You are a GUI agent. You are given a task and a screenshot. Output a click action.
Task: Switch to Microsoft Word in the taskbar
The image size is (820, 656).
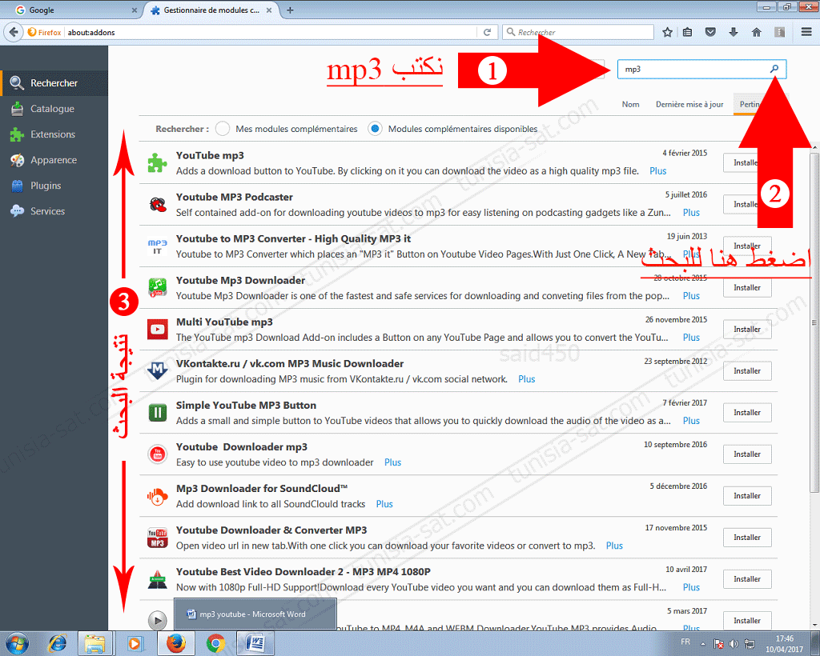click(255, 643)
